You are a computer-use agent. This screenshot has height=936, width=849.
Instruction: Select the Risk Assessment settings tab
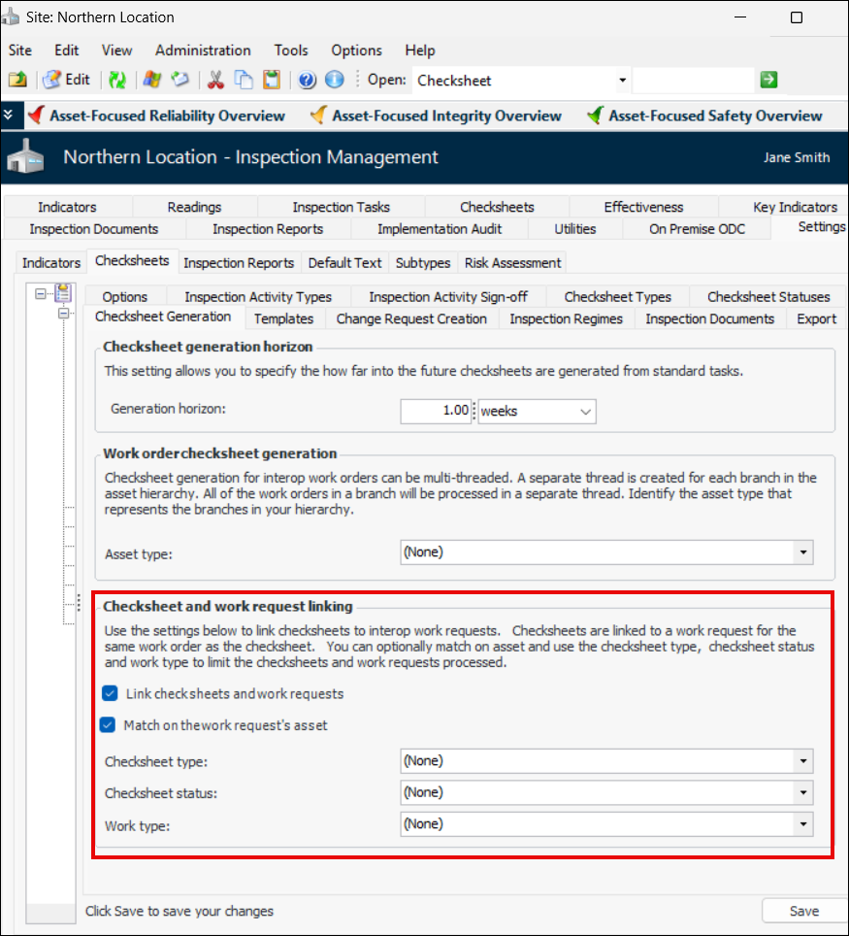click(512, 263)
